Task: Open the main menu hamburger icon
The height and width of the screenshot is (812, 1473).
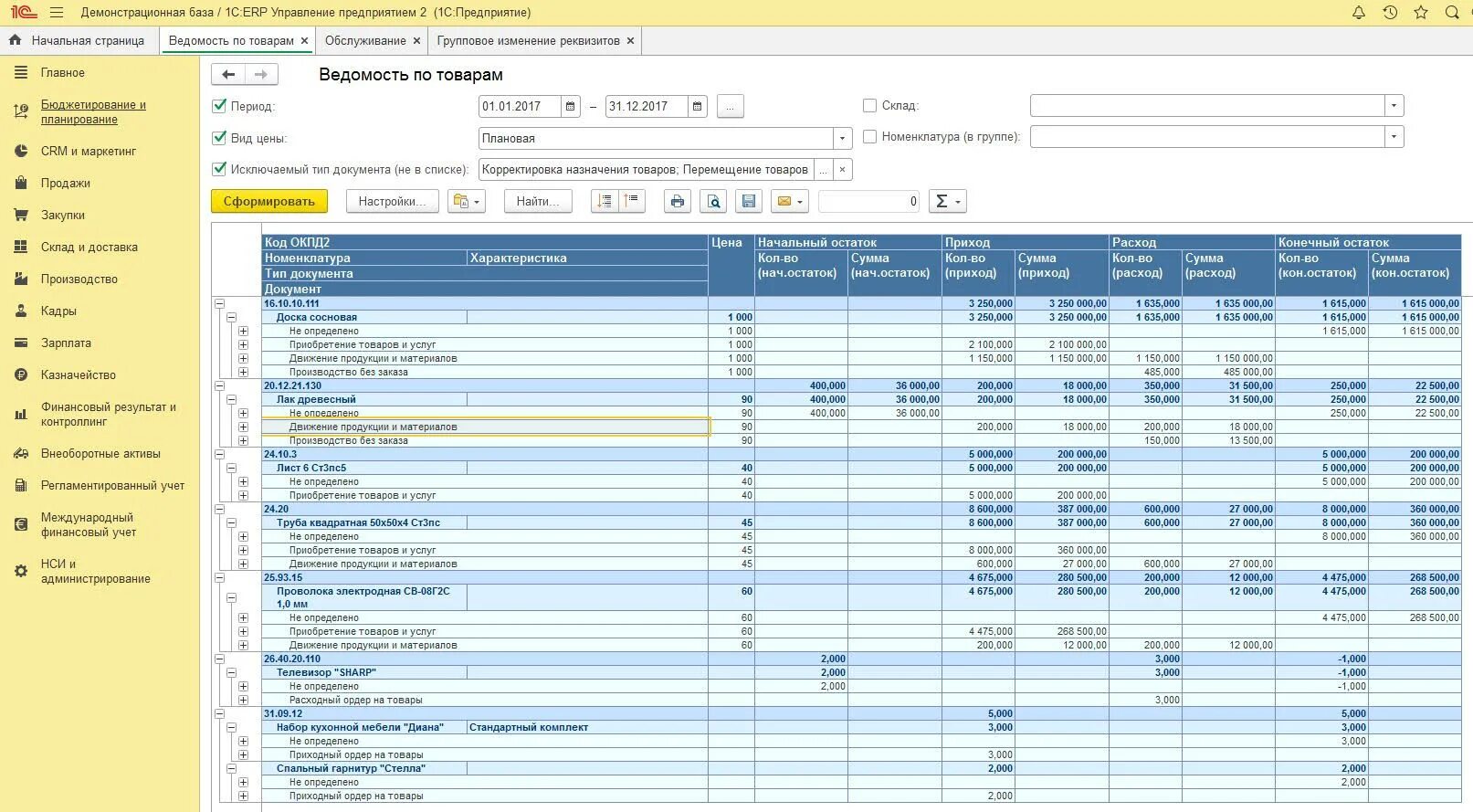Action: tap(57, 13)
